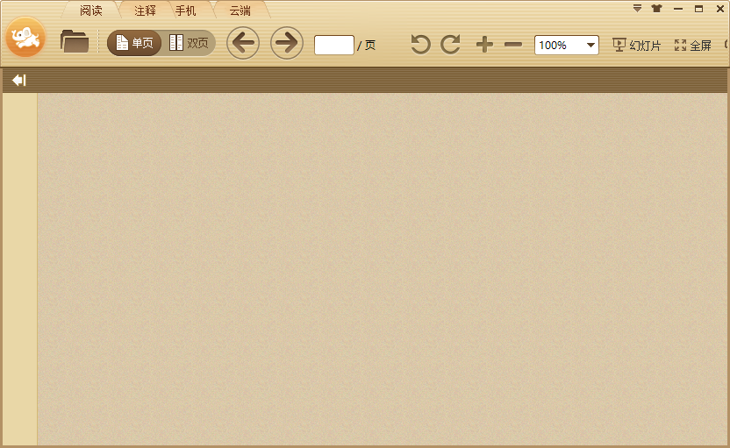Image resolution: width=730 pixels, height=448 pixels.
Task: Rotate page counterclockwise
Action: 420,45
